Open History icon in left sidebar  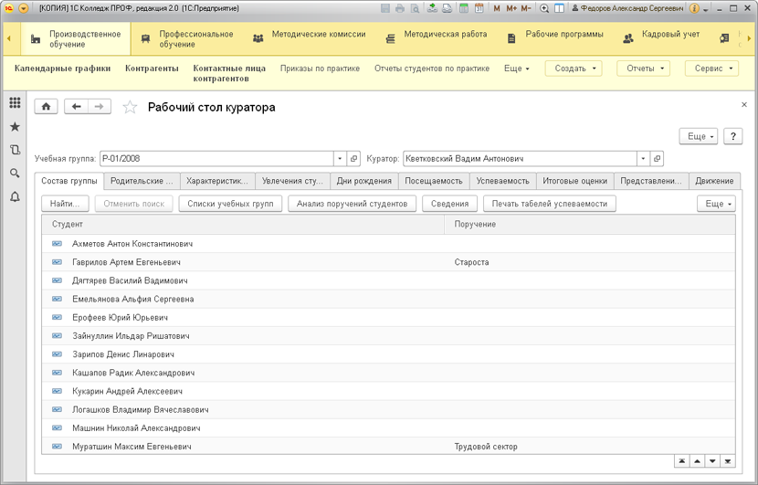pyautogui.click(x=15, y=150)
